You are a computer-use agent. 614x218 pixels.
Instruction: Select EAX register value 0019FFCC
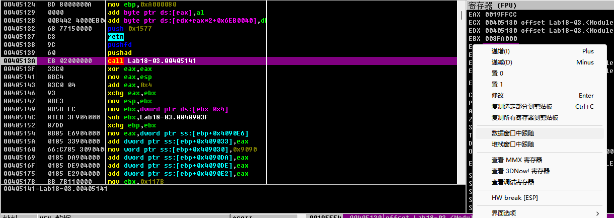coord(501,15)
